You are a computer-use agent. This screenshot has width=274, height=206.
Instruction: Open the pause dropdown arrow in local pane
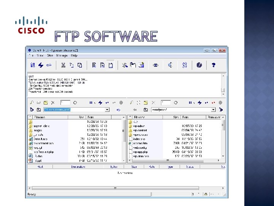(94, 103)
